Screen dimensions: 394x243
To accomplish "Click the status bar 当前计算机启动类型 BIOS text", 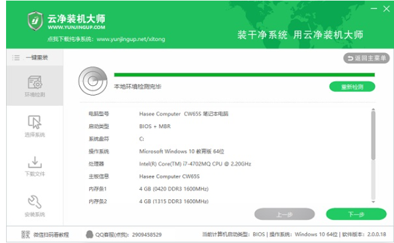I will click(233, 235).
